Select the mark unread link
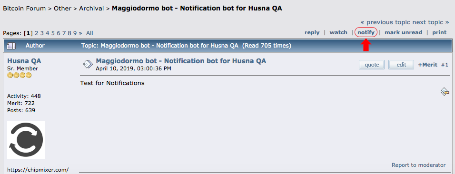This screenshot has width=455, height=174. click(403, 32)
